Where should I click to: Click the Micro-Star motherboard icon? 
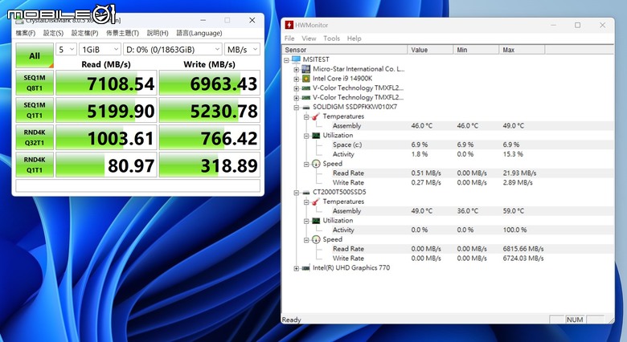point(306,69)
